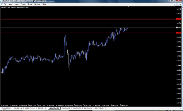Click the 0.8746 price scale label

pos(179,84)
